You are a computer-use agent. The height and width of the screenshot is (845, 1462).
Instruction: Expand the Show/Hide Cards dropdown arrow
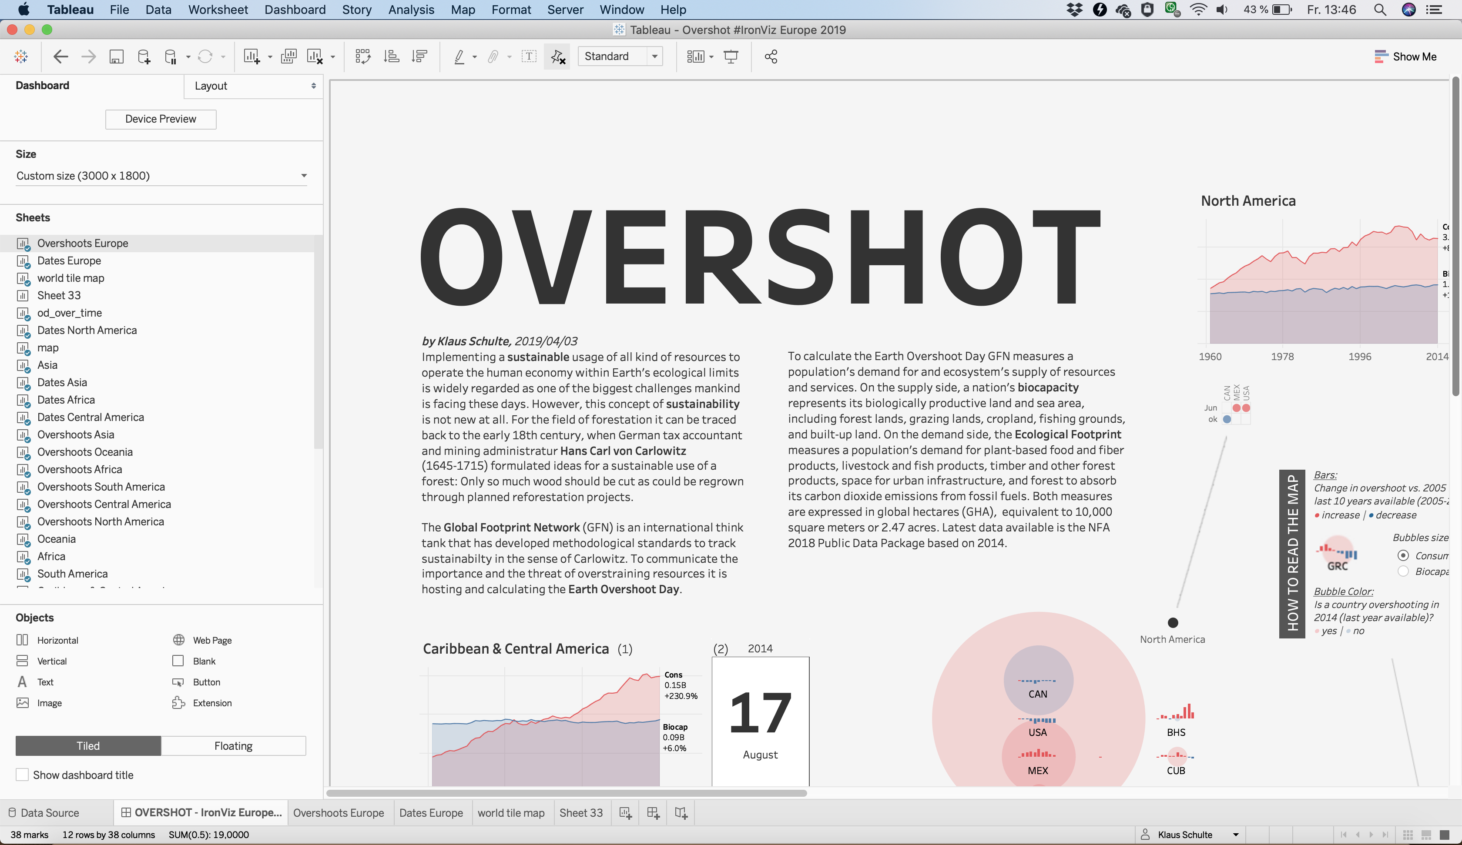[711, 57]
